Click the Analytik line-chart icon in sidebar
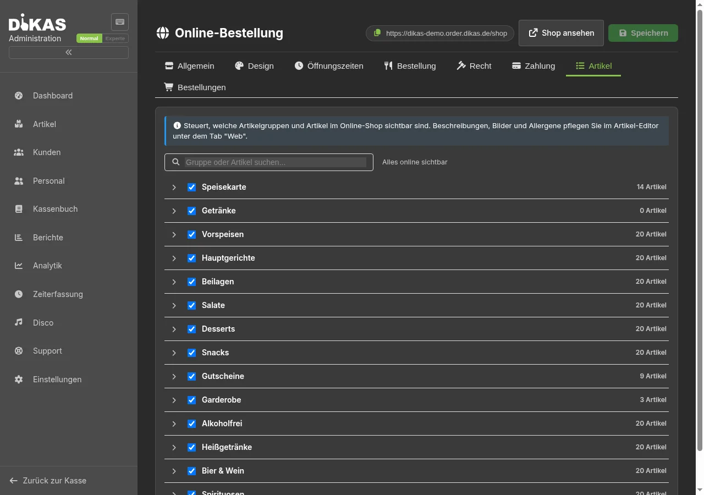 [x=19, y=266]
